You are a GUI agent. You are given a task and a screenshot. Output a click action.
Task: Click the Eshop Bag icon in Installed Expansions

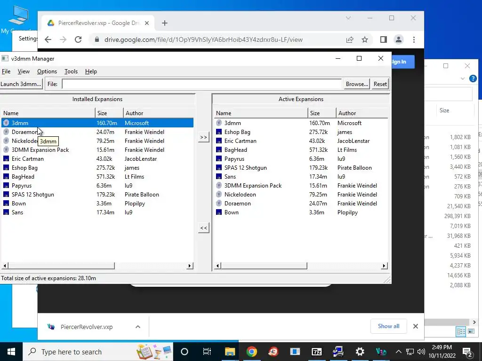tap(6, 168)
